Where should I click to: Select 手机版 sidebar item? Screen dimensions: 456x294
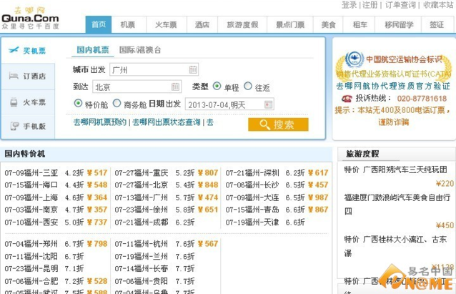click(x=28, y=127)
